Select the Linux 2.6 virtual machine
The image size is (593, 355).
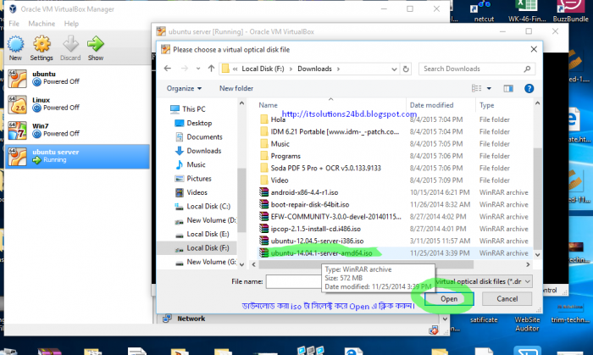click(77, 104)
